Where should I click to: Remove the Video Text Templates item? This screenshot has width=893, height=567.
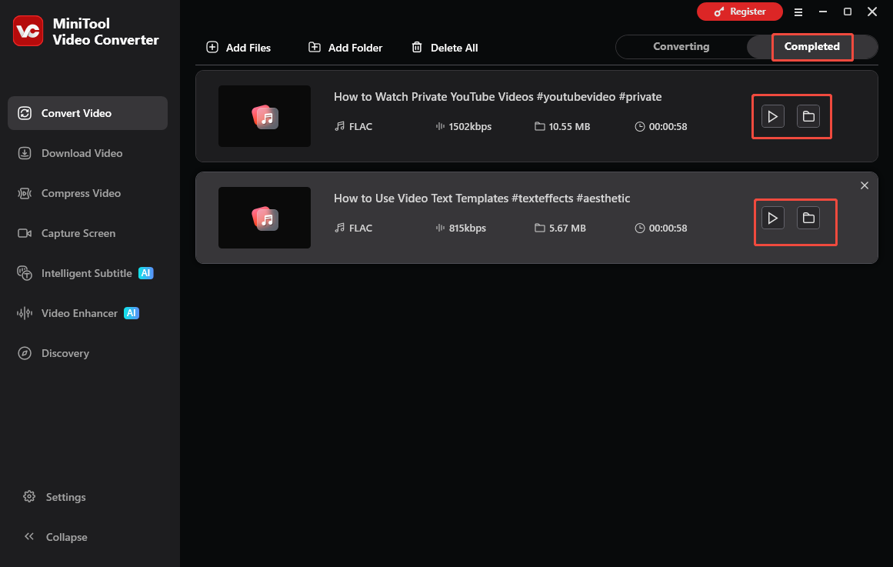864,185
